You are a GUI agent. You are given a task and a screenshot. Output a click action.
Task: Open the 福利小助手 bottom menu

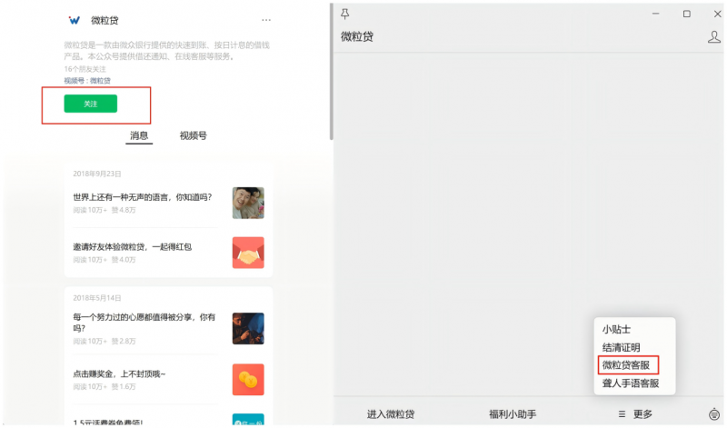513,413
